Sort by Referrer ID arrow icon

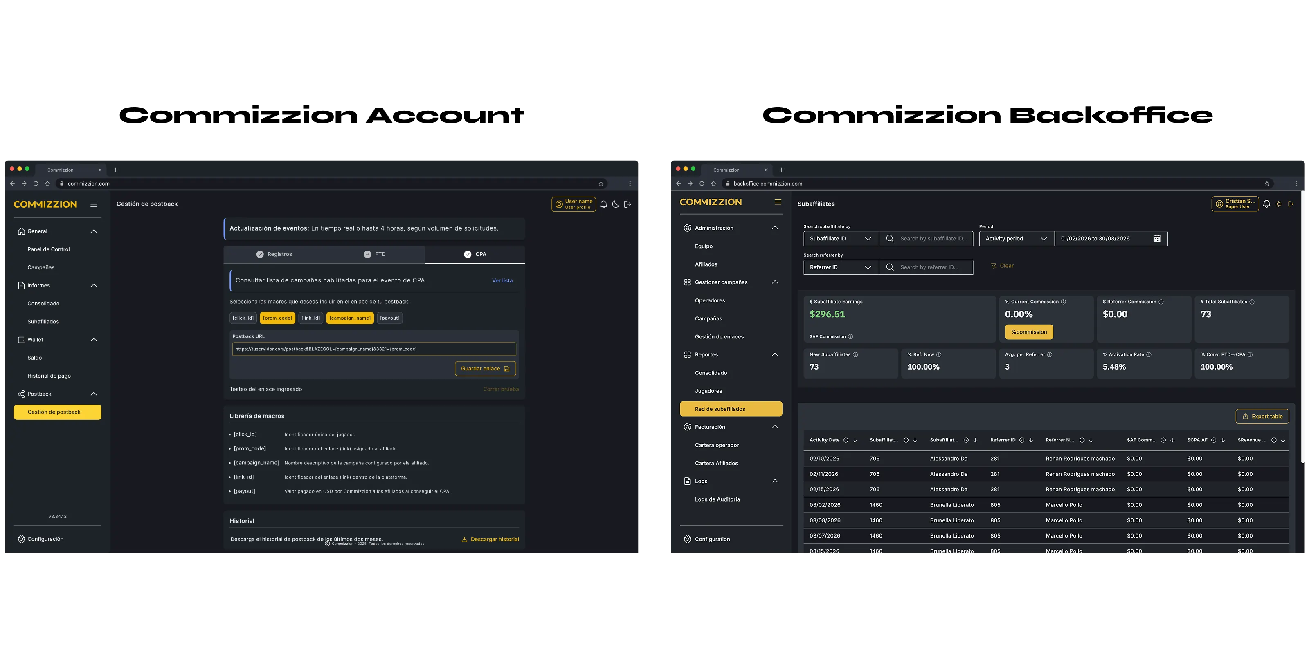click(x=1030, y=440)
